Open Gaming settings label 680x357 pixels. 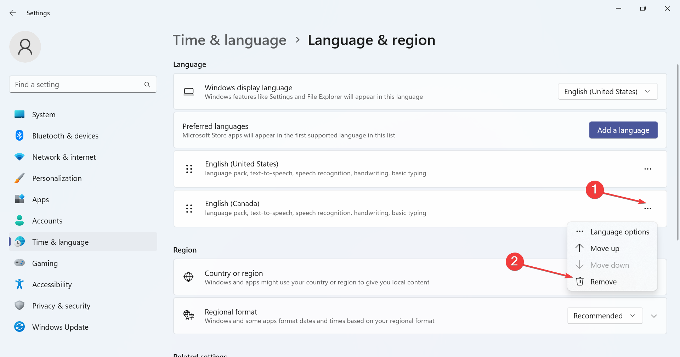(x=45, y=263)
